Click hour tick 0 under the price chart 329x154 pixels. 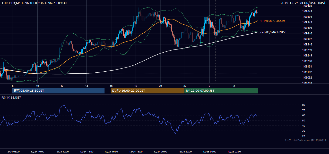coord(210,86)
